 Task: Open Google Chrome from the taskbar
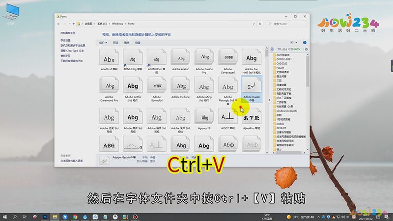[75, 217]
